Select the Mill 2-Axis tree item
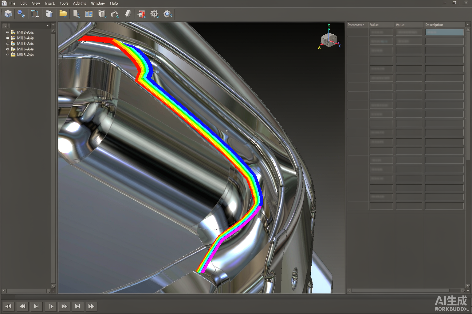 [x=25, y=32]
